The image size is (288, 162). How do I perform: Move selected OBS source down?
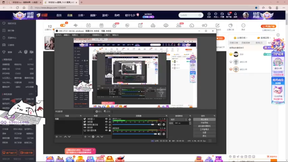click(102, 137)
